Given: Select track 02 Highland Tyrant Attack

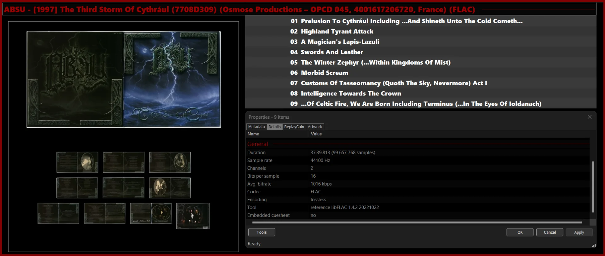Looking at the screenshot, I should [421, 31].
